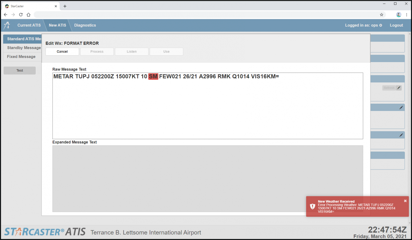412x240 pixels.
Task: Click the highlighted SM error in raw text
Action: pyautogui.click(x=153, y=76)
